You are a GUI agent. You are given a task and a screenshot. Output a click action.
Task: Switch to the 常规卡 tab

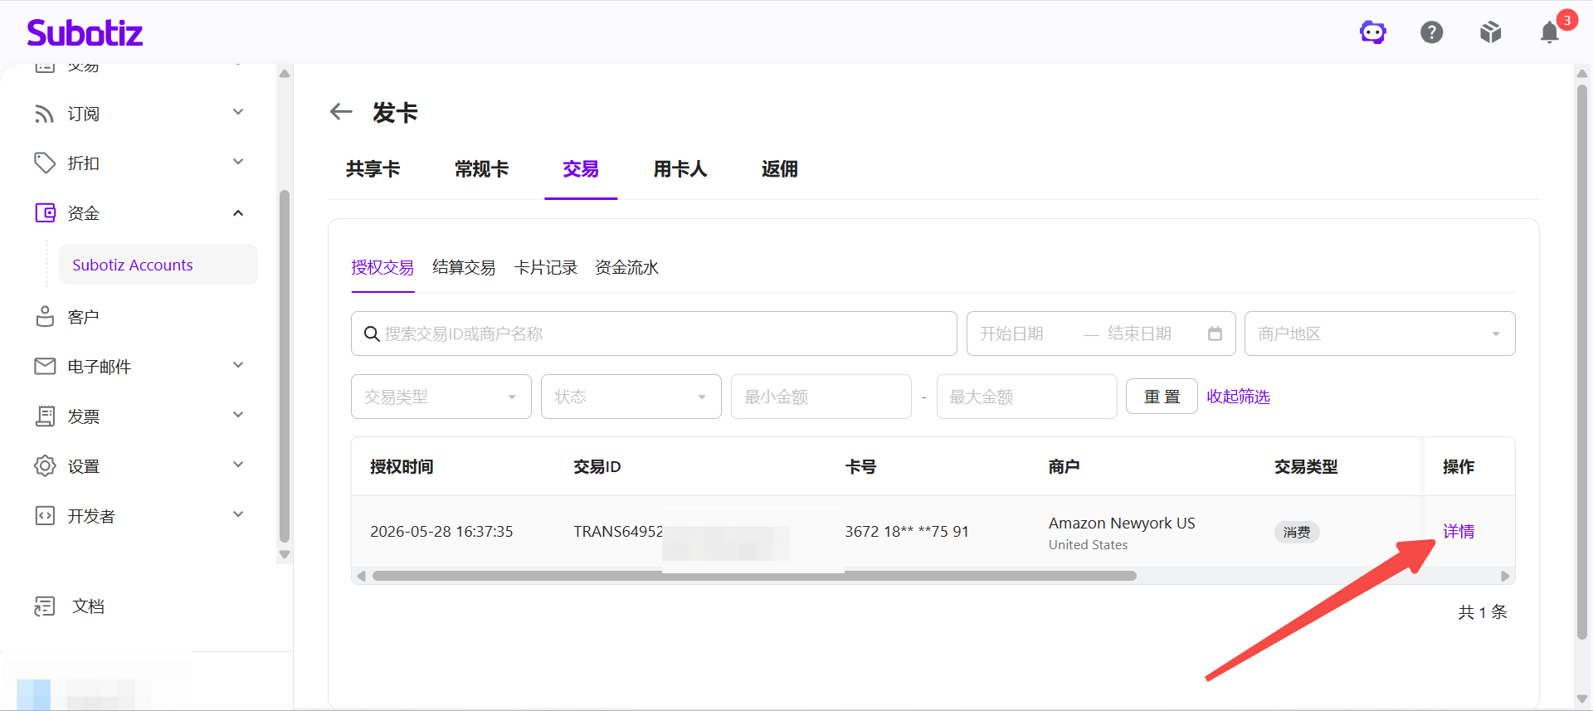coord(481,169)
